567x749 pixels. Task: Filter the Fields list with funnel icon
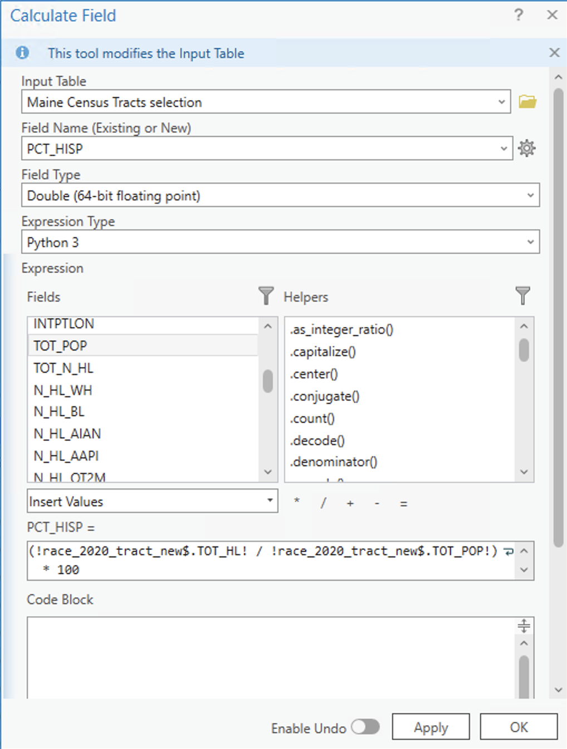coord(266,295)
